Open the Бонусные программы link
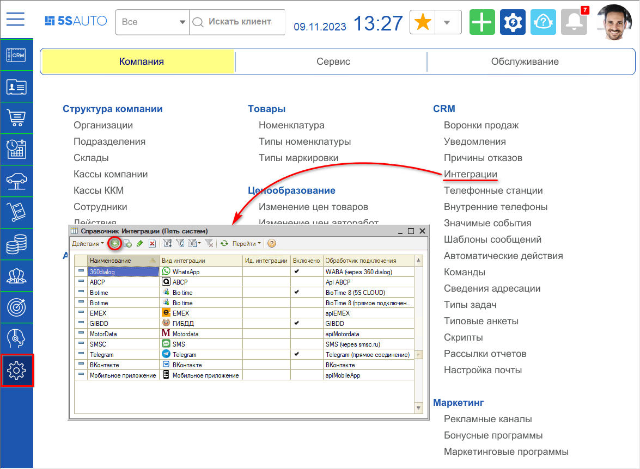This screenshot has width=640, height=469. (493, 435)
